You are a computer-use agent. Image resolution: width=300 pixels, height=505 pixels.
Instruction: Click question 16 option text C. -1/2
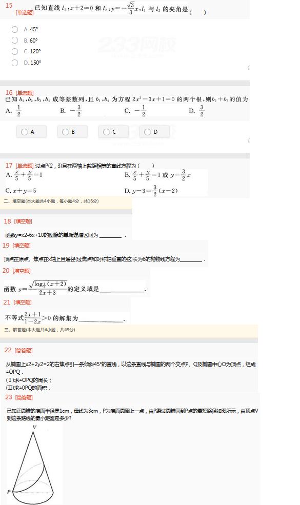pyautogui.click(x=135, y=111)
